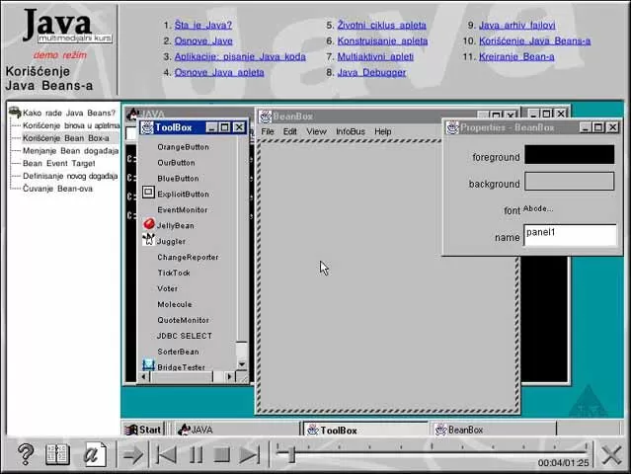Select the BridgeTester icon in ToolBox
This screenshot has width=631, height=474.
pyautogui.click(x=148, y=365)
